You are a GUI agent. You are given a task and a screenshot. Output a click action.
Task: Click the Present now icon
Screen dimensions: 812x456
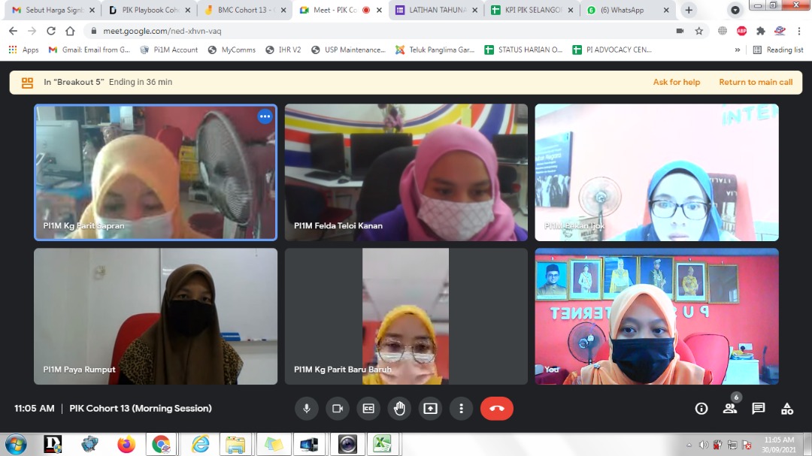tap(430, 409)
